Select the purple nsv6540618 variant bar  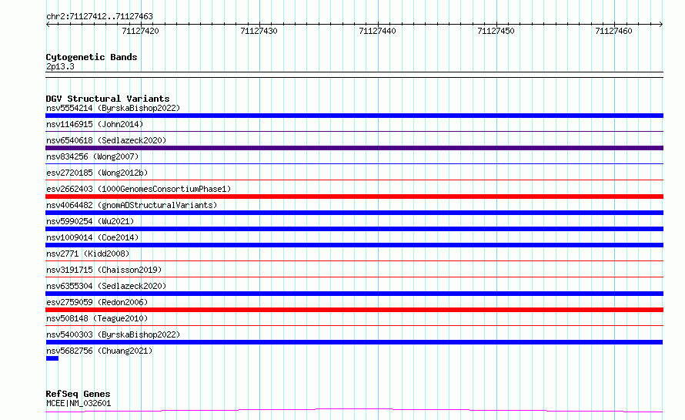pyautogui.click(x=354, y=148)
